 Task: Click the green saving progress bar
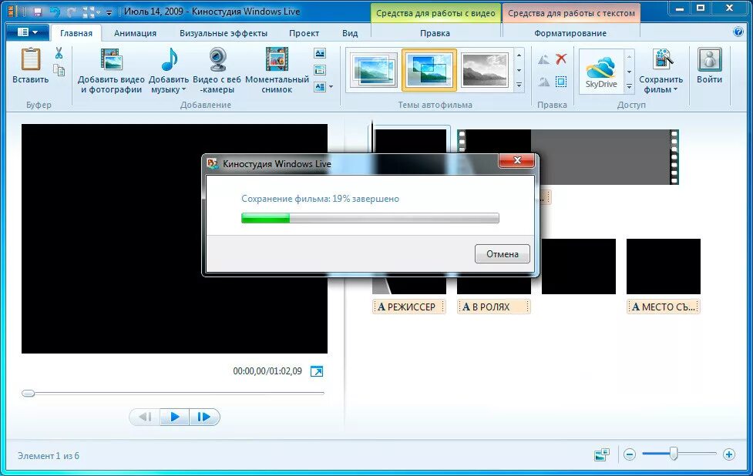tap(370, 218)
